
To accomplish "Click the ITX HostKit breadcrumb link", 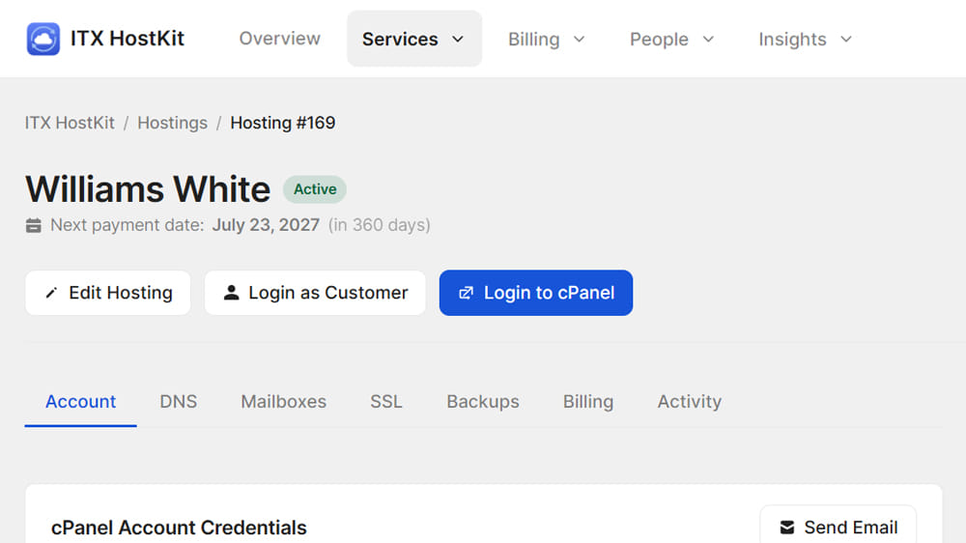I will tap(70, 123).
